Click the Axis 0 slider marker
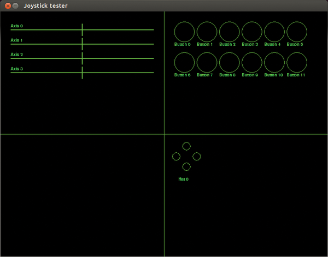 point(82,30)
